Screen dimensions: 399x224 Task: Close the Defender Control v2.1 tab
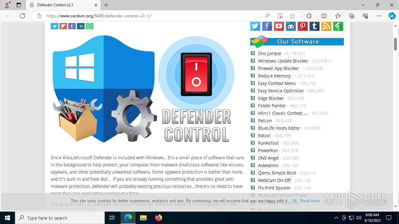[x=96, y=5]
